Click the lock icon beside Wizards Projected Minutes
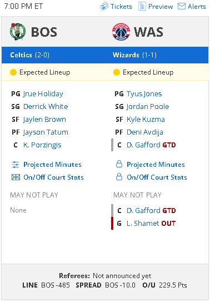210x302 pixels. (119, 164)
